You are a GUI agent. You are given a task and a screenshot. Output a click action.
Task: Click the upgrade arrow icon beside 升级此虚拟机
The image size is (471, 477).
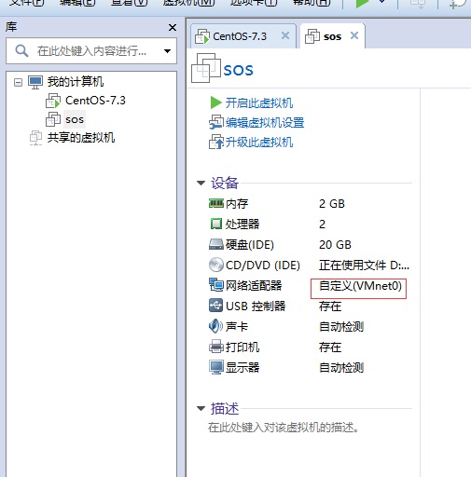point(216,142)
